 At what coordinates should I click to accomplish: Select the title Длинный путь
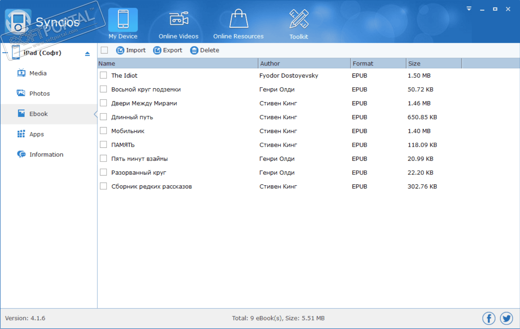pyautogui.click(x=132, y=117)
